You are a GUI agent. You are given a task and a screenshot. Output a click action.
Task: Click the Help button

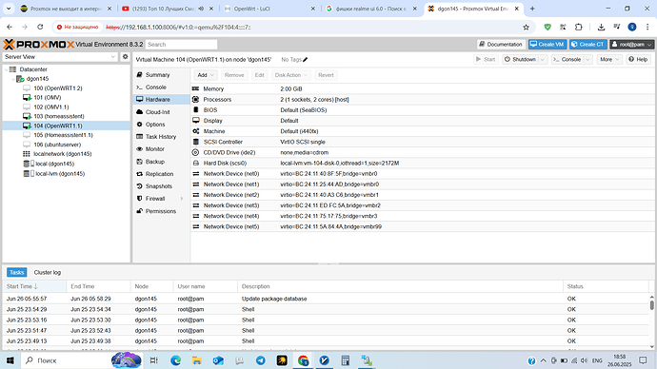(x=638, y=59)
